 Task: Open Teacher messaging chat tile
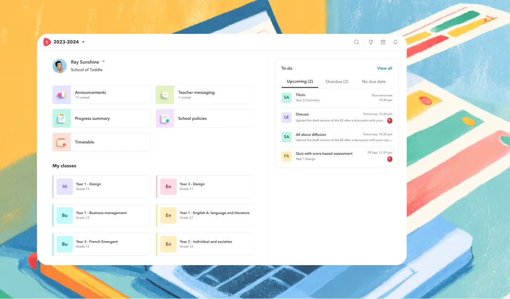[205, 95]
